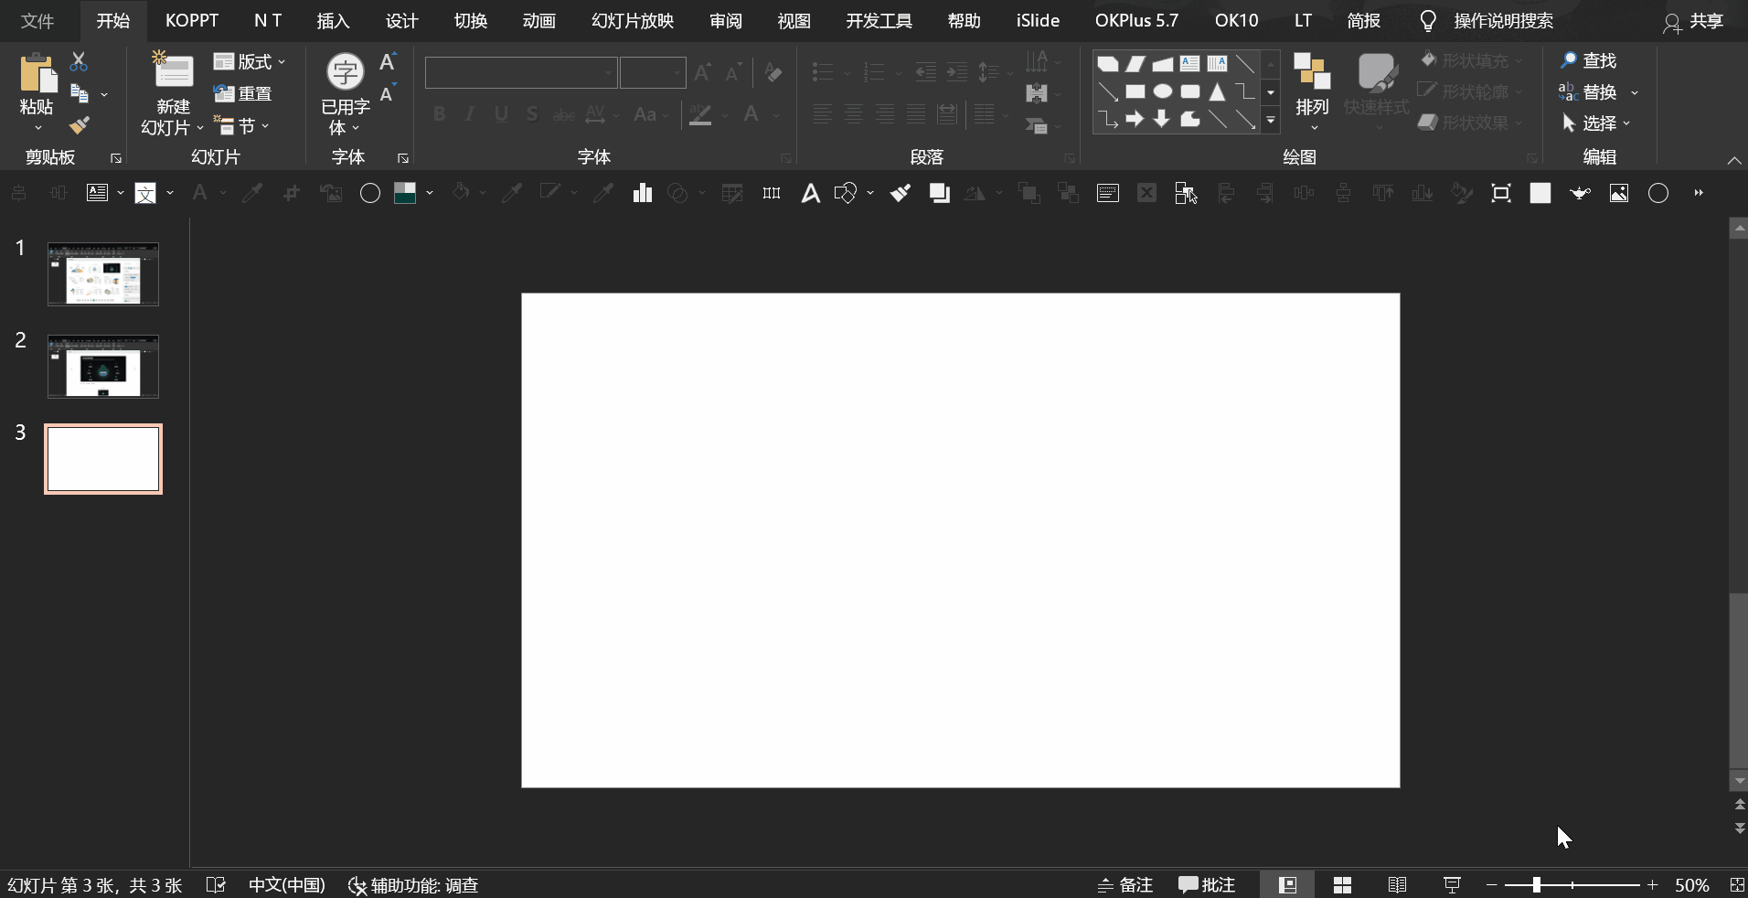Click the genie lamp icon in quick toolbar
The width and height of the screenshot is (1748, 898).
point(1580,193)
